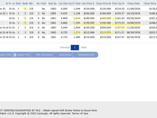Sort by the Year Built column

(52, 4)
